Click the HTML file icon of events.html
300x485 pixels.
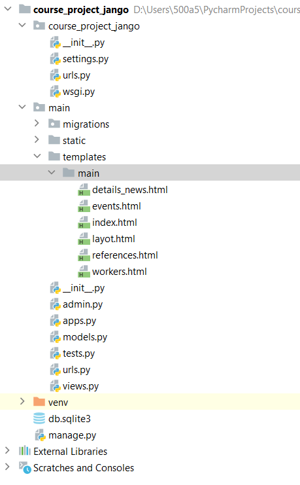(x=84, y=206)
